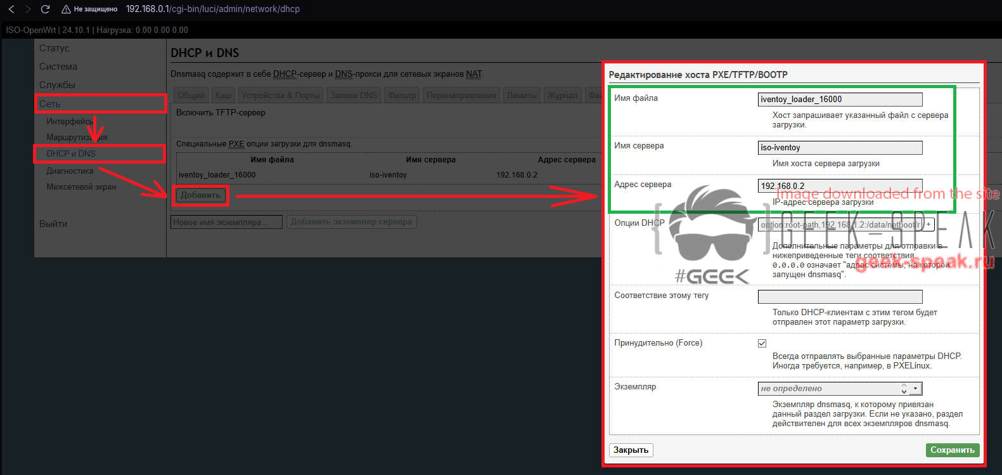Click the plus icon to add DHCP option
The image size is (1002, 475).
pos(928,224)
